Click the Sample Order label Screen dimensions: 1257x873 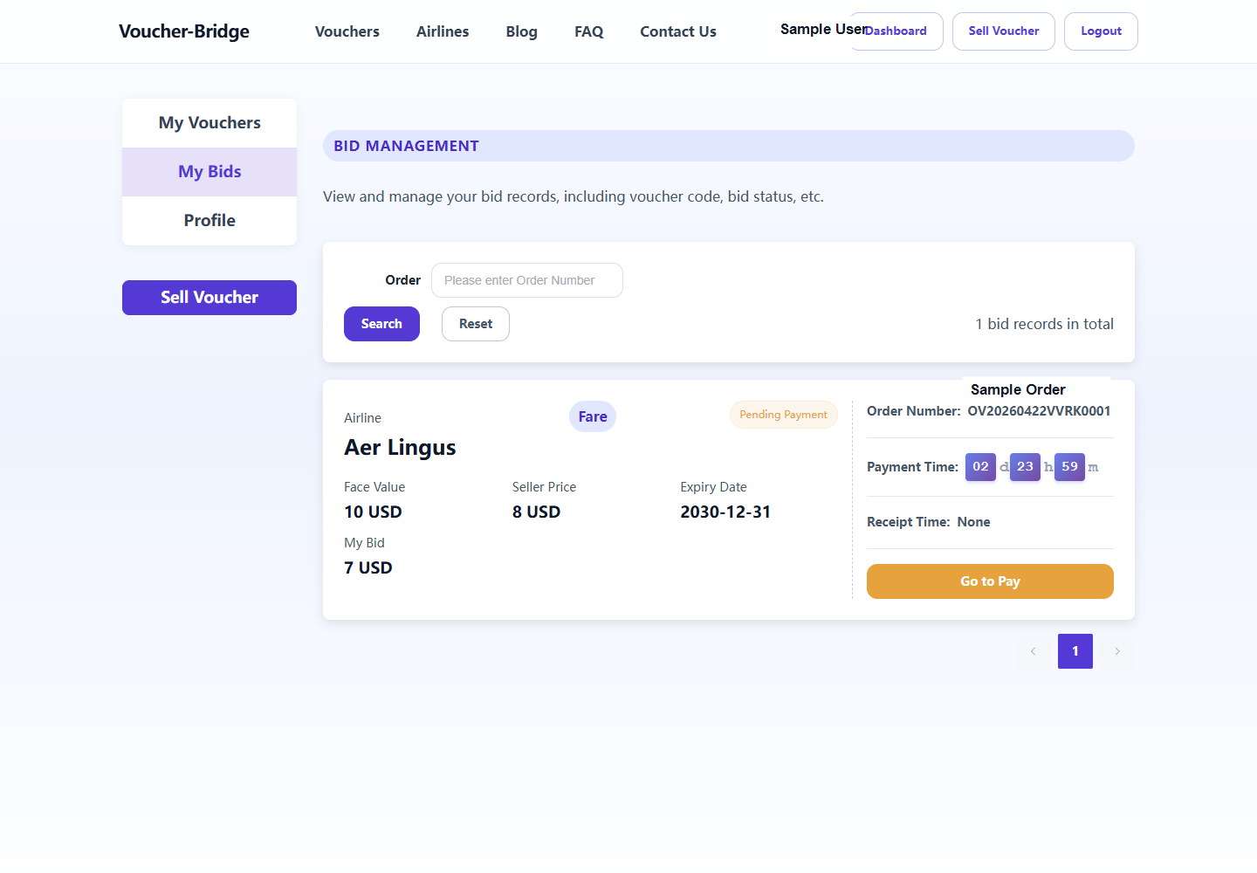1018,389
